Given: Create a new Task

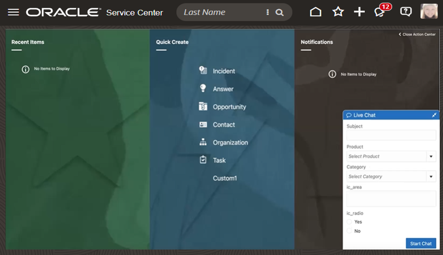Looking at the screenshot, I should coord(219,161).
